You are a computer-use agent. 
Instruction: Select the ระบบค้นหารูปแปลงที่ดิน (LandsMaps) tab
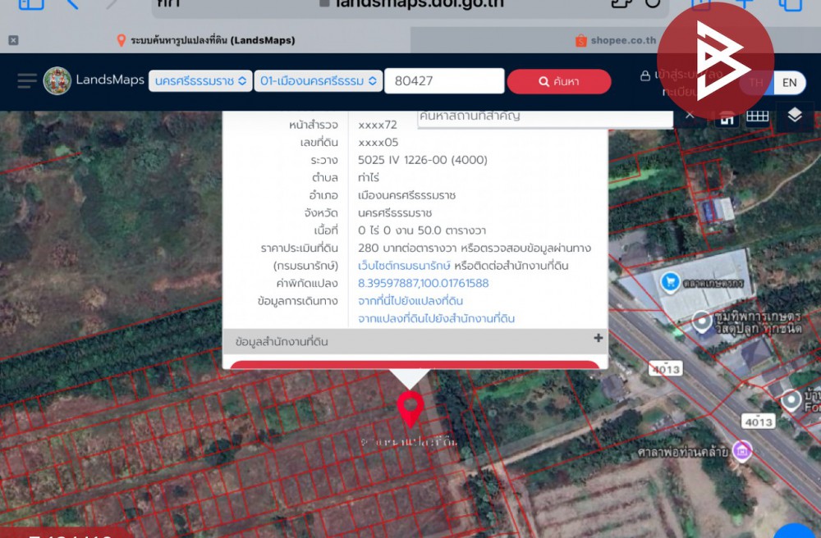point(205,40)
